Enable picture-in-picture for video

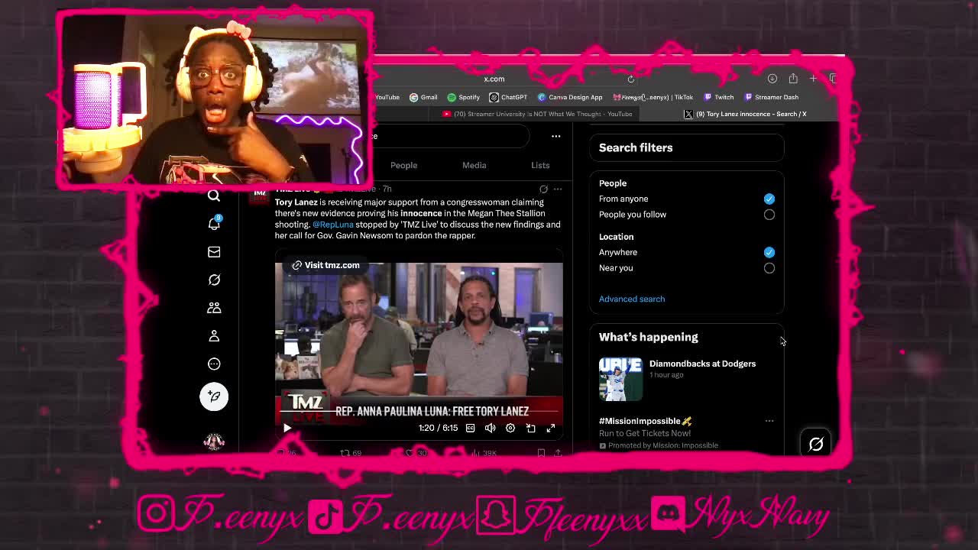click(x=530, y=428)
